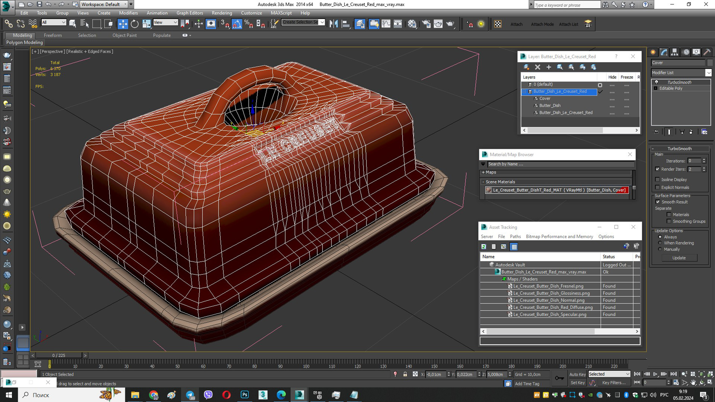Open Key Mode filters key icon
The height and width of the screenshot is (402, 715).
(559, 378)
